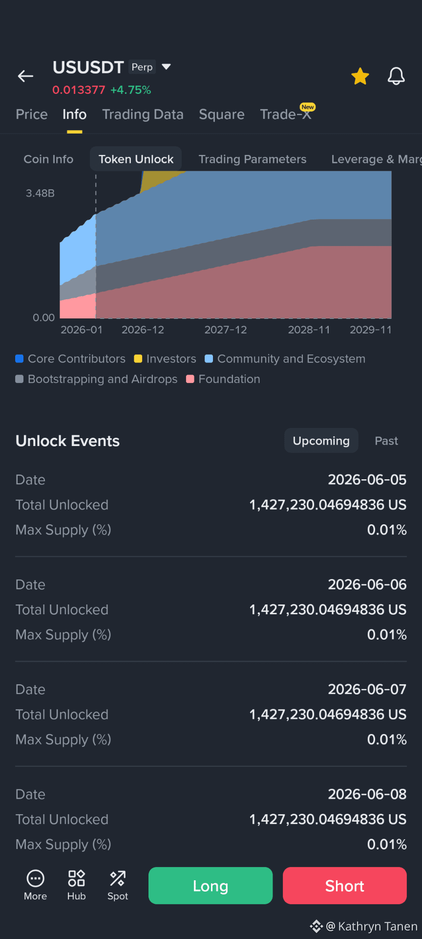The image size is (422, 939).
Task: Show Past unlock events
Action: point(386,441)
